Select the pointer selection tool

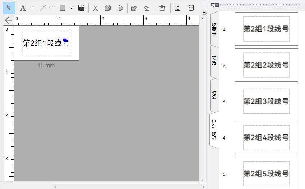pyautogui.click(x=9, y=8)
